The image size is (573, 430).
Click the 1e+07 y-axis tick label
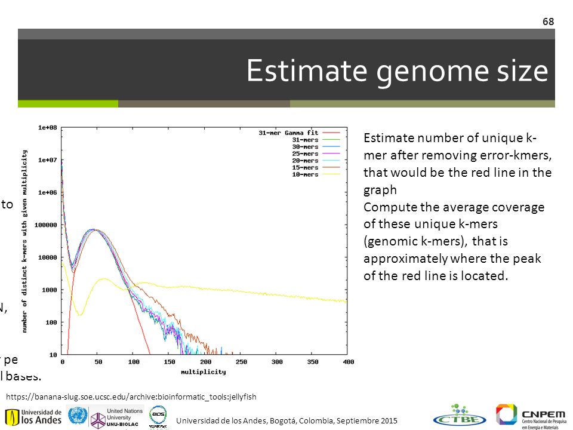tap(48, 160)
